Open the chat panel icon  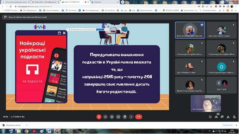click(222, 117)
